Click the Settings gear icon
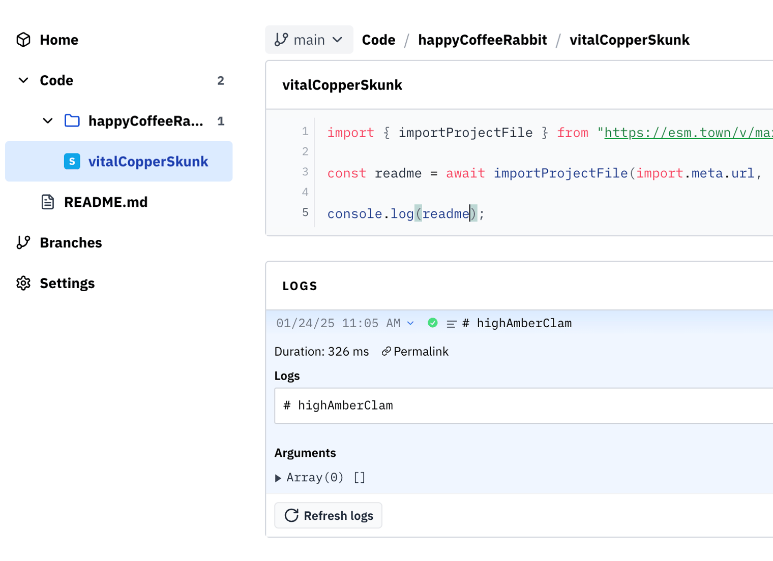This screenshot has width=773, height=561. (23, 284)
